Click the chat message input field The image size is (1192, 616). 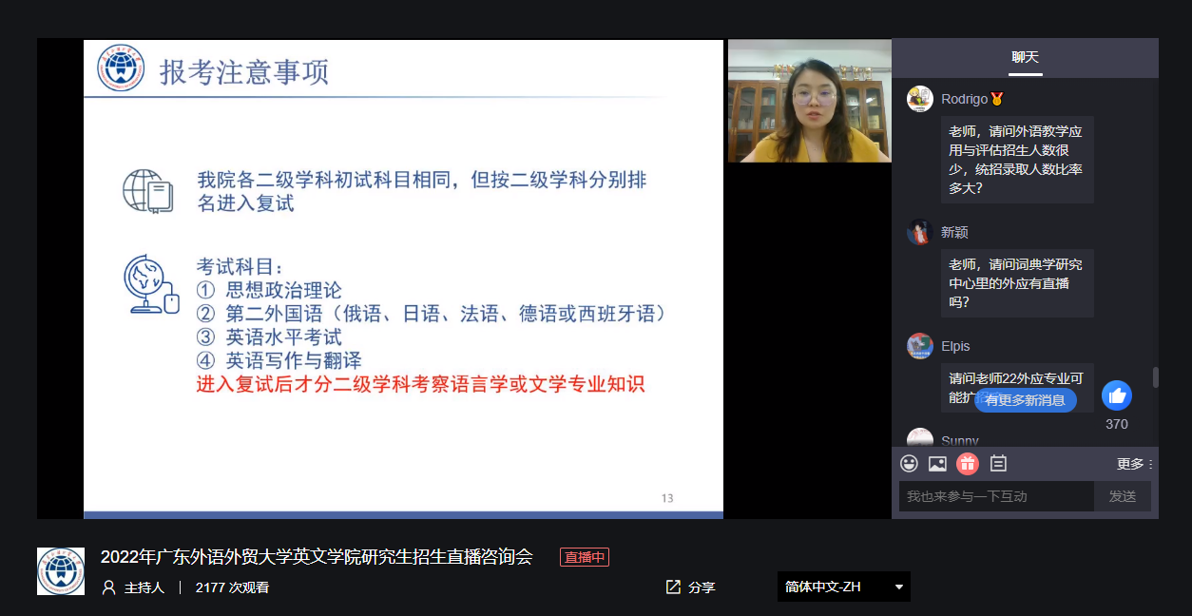[994, 496]
